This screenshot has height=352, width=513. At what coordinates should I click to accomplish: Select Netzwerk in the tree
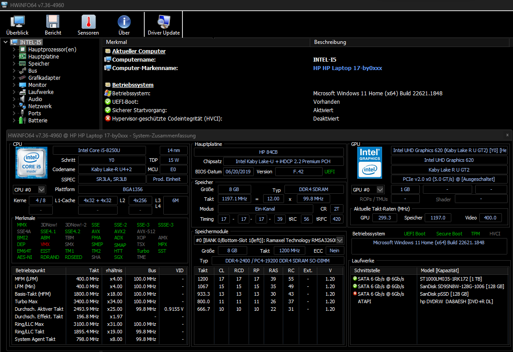(40, 106)
